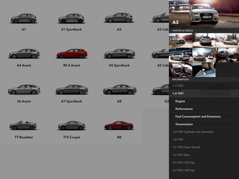Open the A4 Avant model
Screen dimensions: 239x179
click(x=24, y=54)
